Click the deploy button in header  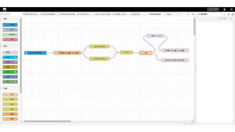(x=213, y=9)
